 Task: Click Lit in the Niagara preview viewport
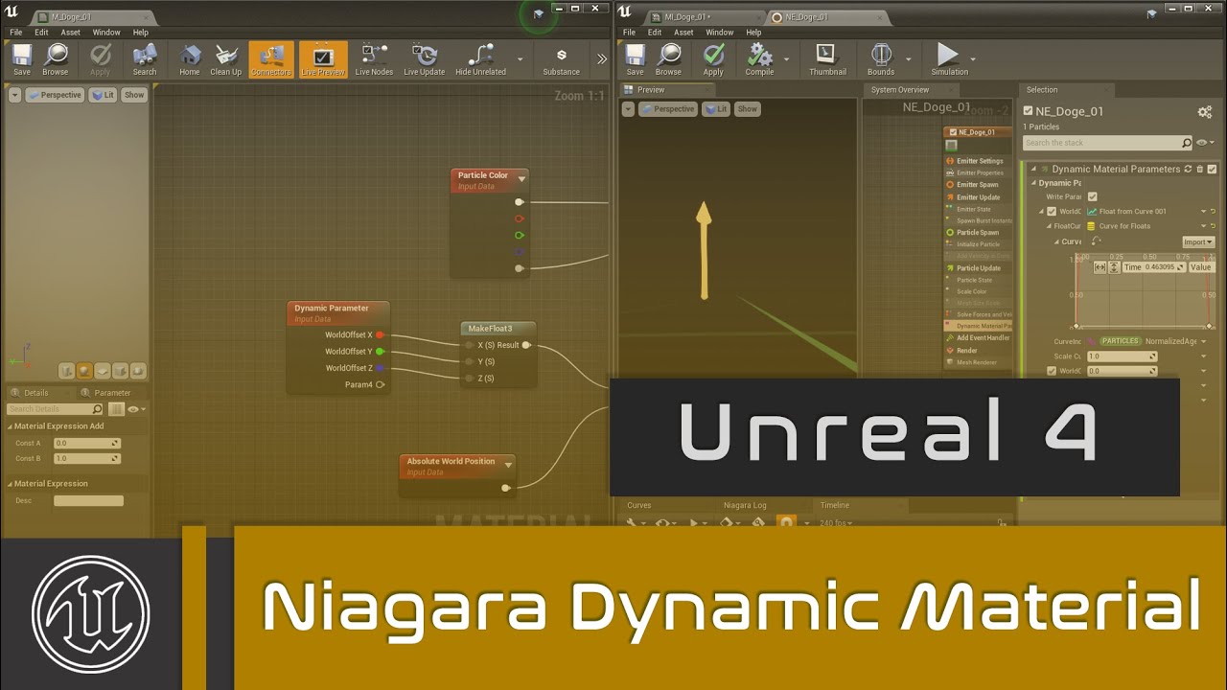tap(716, 109)
